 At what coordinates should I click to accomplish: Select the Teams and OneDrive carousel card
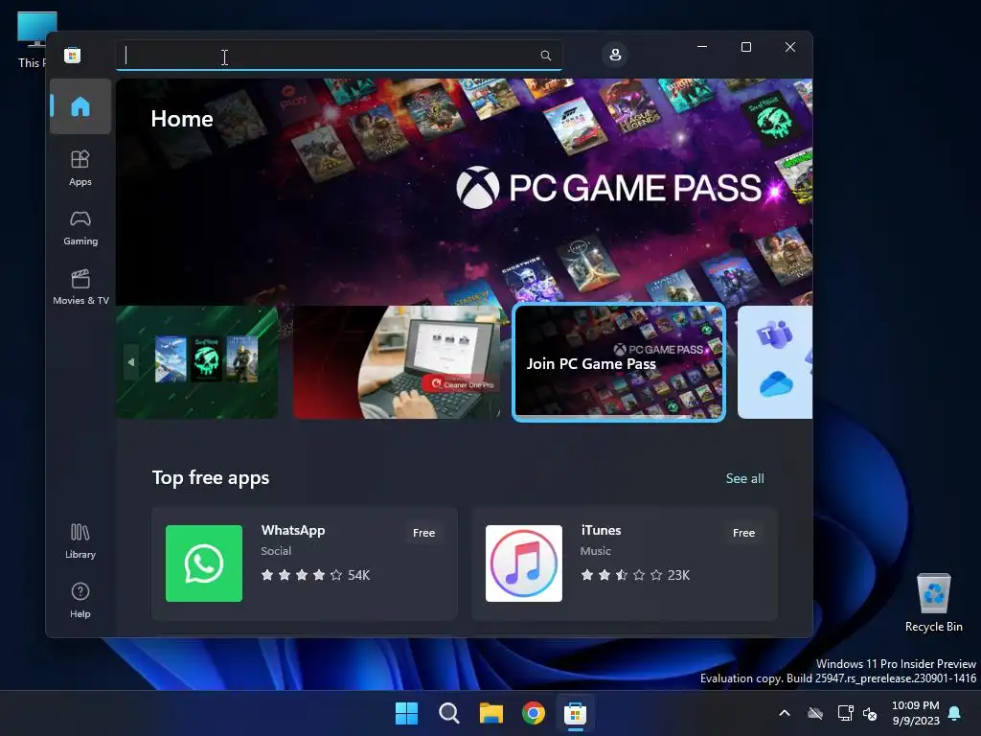(774, 361)
